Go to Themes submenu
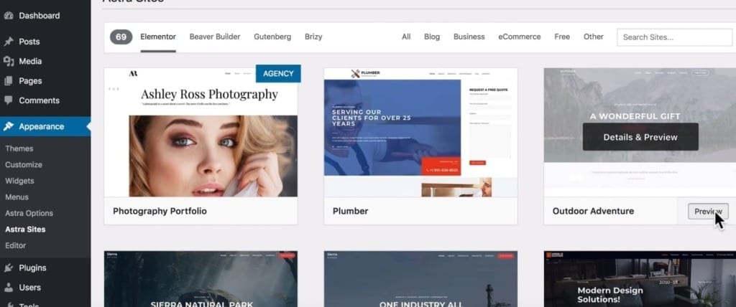736x307 pixels. coord(19,148)
